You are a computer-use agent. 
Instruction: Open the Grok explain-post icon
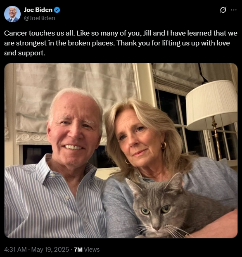point(223,10)
